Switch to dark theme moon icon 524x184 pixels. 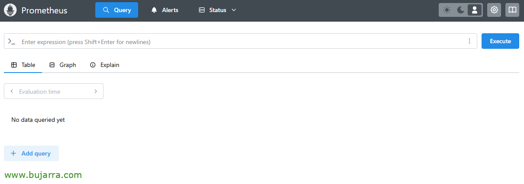pos(461,10)
